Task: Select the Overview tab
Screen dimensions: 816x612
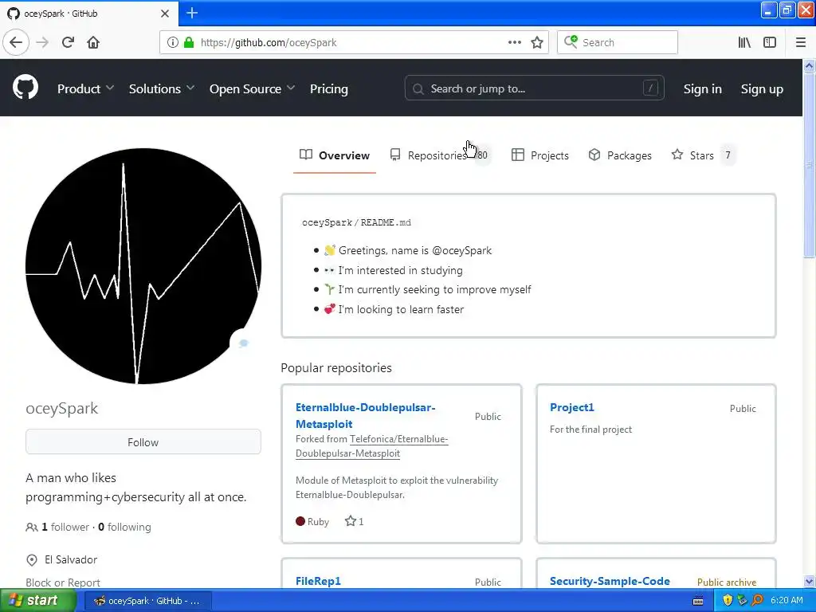Action: point(335,155)
